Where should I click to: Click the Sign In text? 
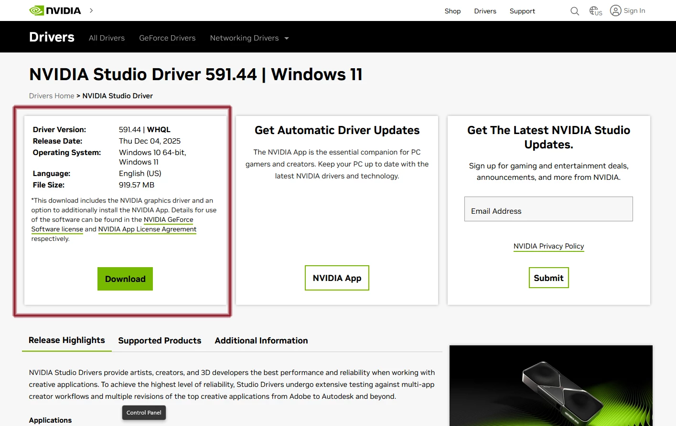click(634, 10)
